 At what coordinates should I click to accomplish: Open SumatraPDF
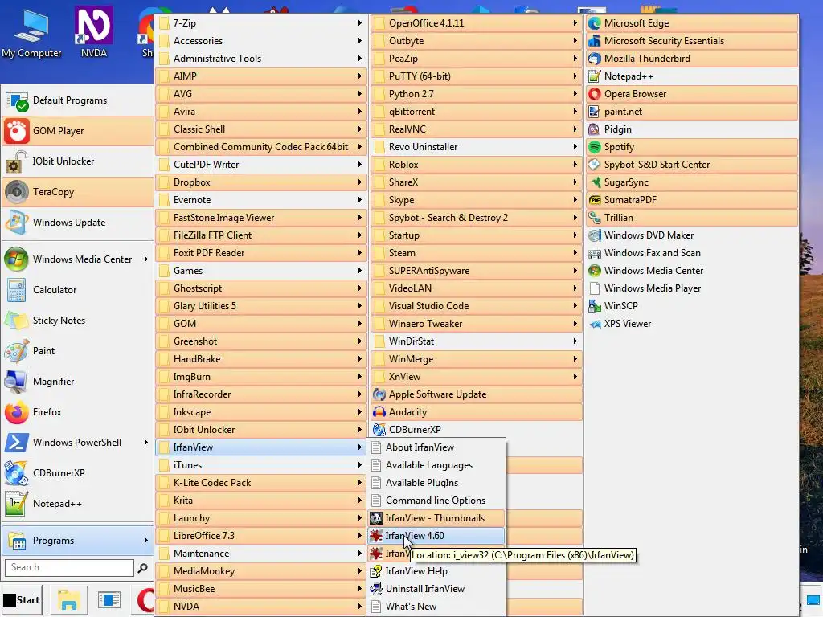pyautogui.click(x=692, y=200)
